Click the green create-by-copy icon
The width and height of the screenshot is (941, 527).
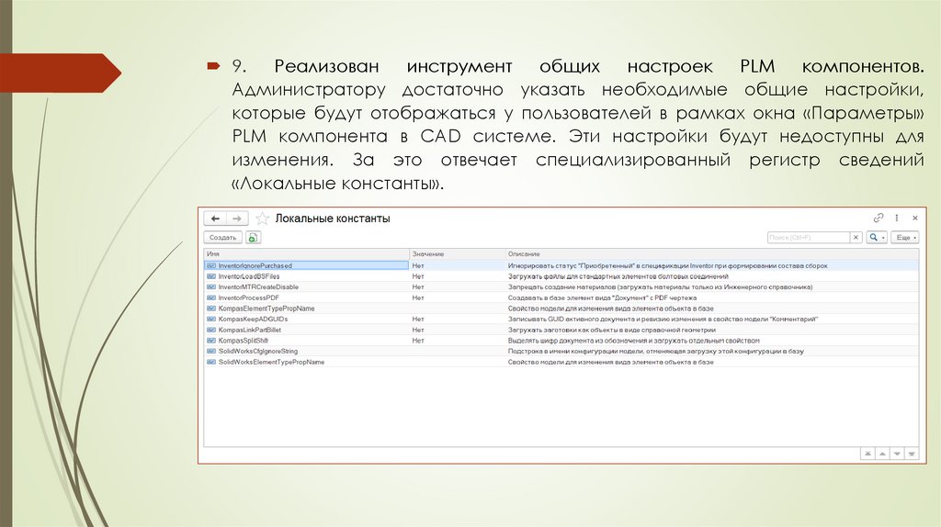[253, 237]
